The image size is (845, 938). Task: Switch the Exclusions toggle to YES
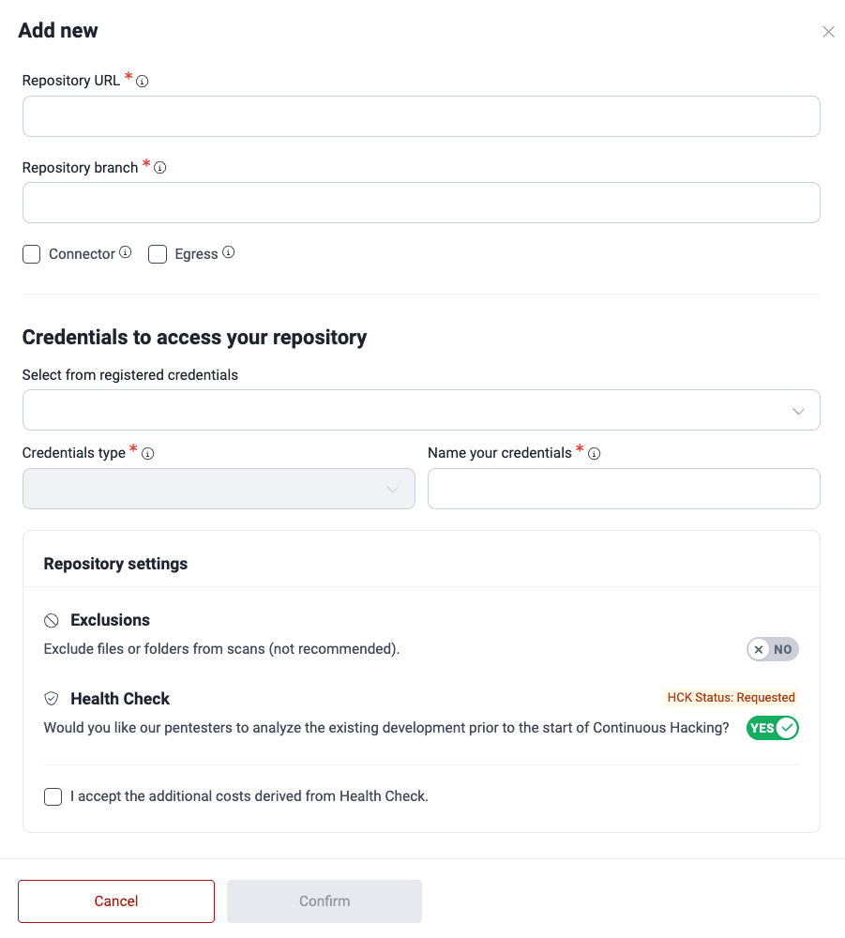pyautogui.click(x=772, y=649)
